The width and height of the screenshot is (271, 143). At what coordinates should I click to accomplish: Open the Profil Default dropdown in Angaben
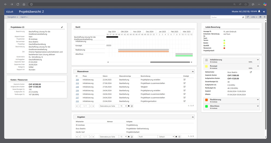pyautogui.click(x=166, y=137)
